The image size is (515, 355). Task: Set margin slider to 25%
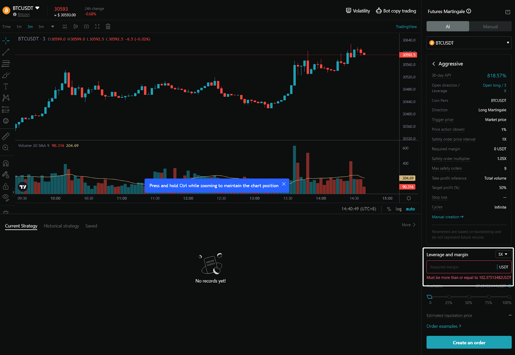pos(449,297)
